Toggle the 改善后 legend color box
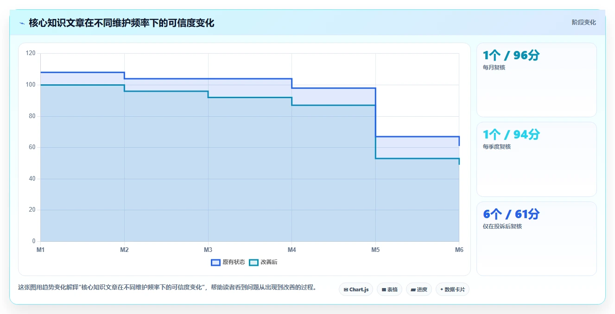This screenshot has width=615, height=314. (254, 262)
